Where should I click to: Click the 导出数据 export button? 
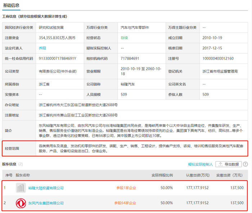coord(228,164)
